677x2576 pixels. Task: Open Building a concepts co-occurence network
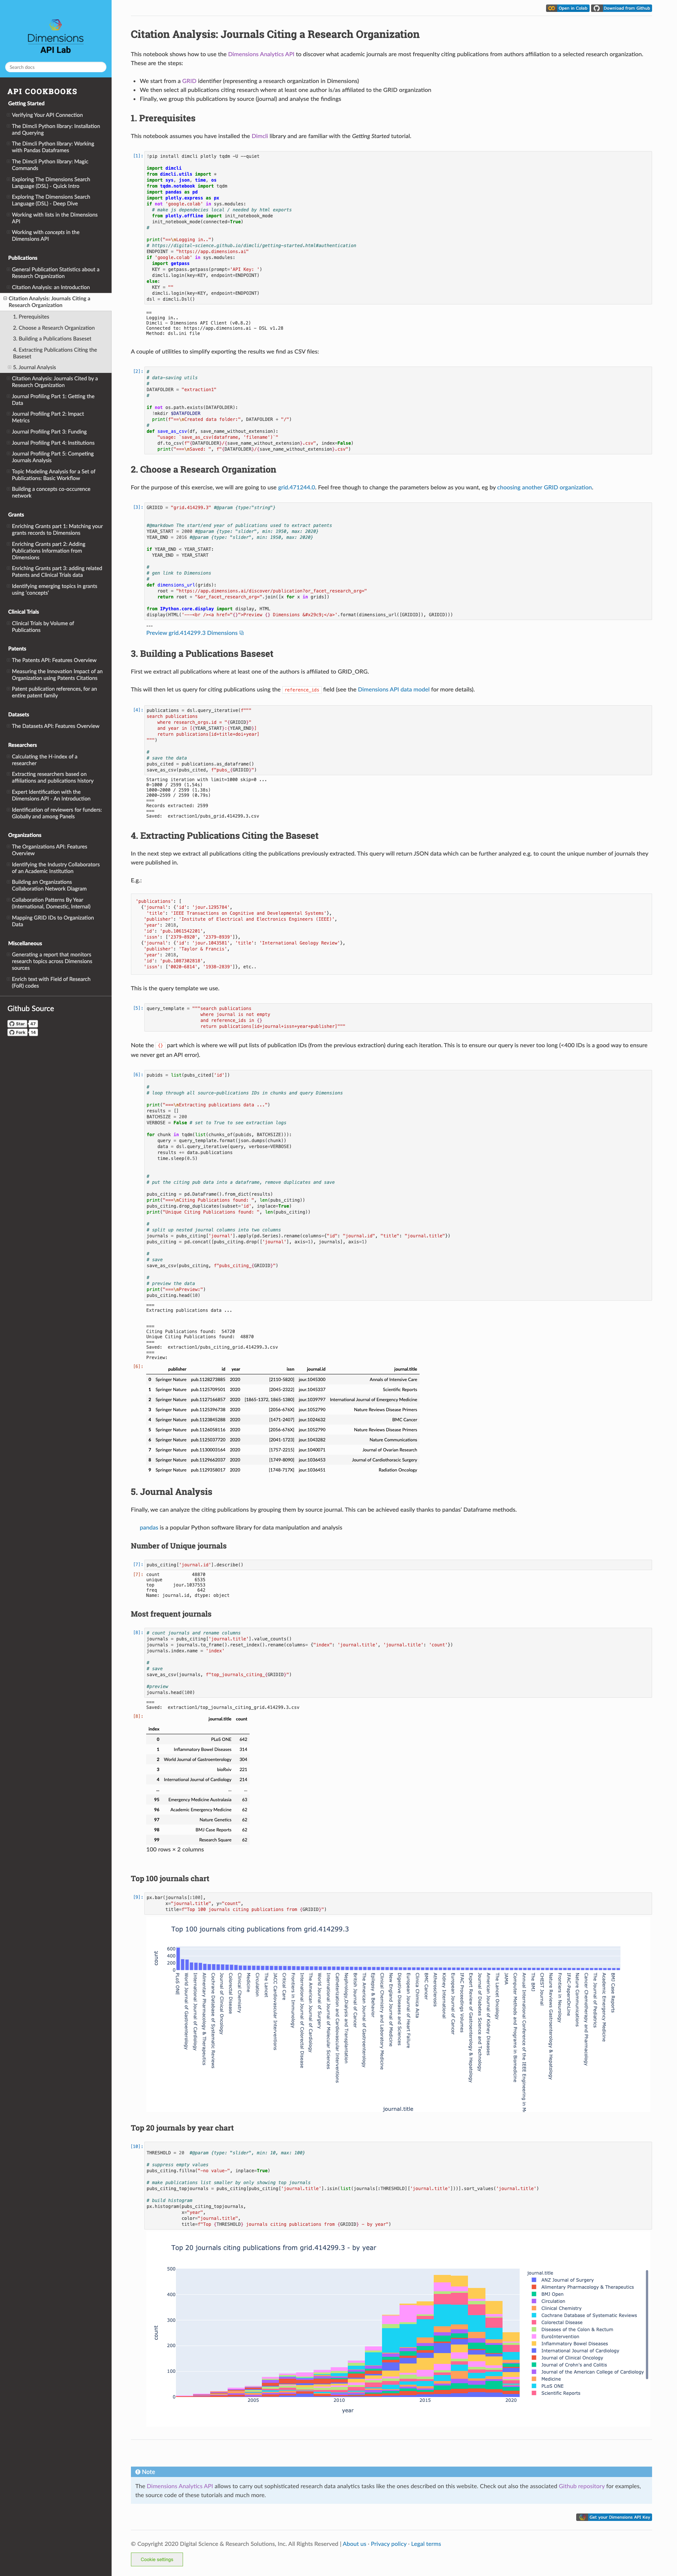pos(51,492)
